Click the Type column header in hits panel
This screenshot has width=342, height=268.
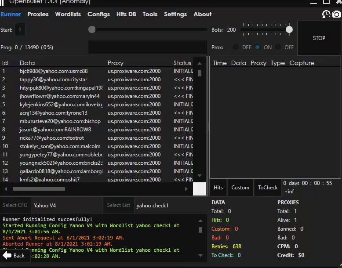pyautogui.click(x=278, y=63)
